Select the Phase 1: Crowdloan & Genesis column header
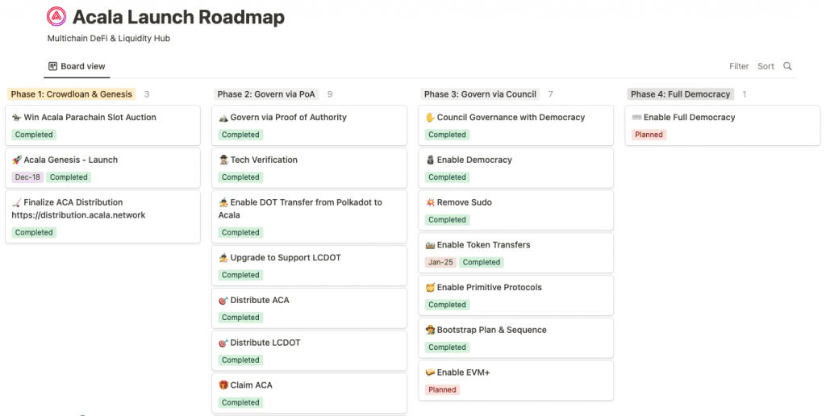Screen dimensions: 826x416 point(72,94)
